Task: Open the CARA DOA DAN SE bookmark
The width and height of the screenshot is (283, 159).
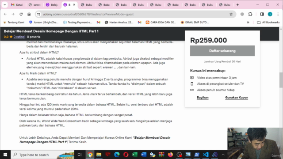Action: (x=161, y=23)
